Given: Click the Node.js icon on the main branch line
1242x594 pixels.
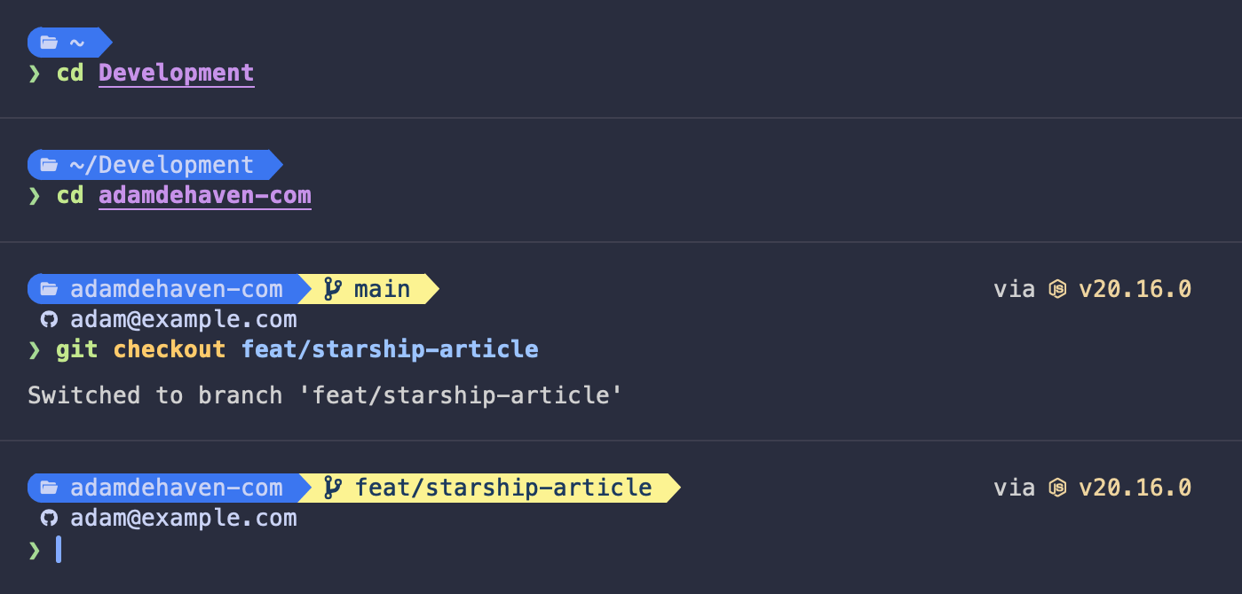Looking at the screenshot, I should tap(1057, 289).
